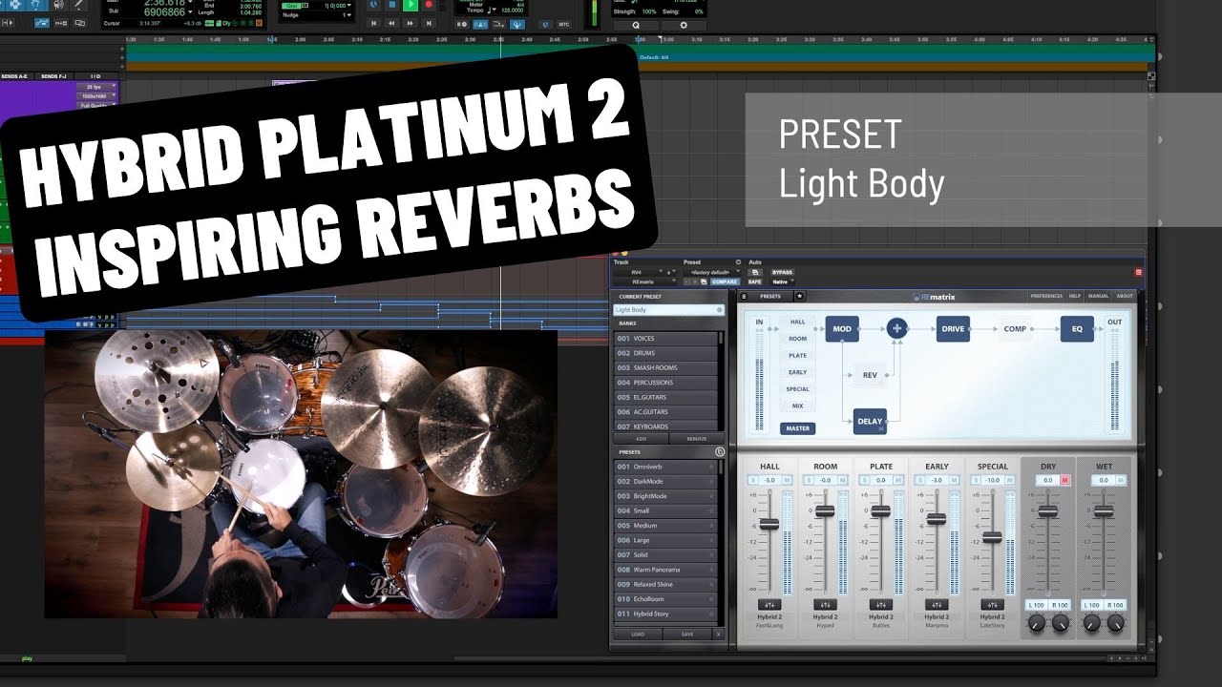Image resolution: width=1222 pixels, height=687 pixels.
Task: Click the COMPARE button
Action: (725, 281)
